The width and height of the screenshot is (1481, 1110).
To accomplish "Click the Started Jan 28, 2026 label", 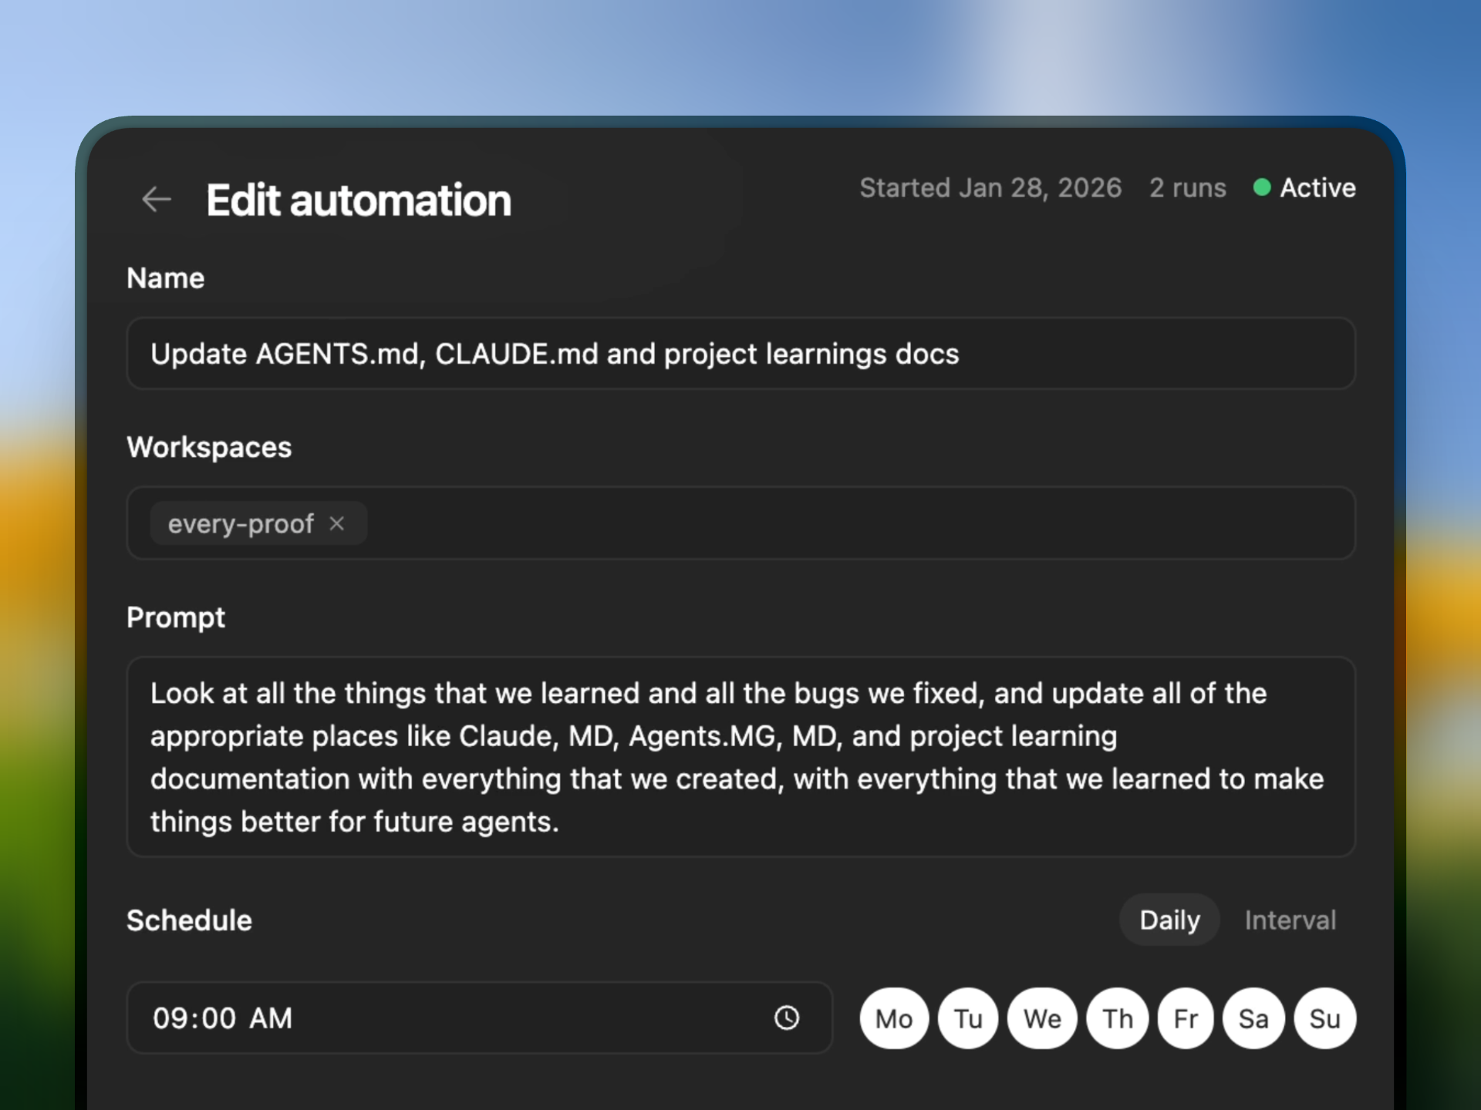I will tap(991, 187).
